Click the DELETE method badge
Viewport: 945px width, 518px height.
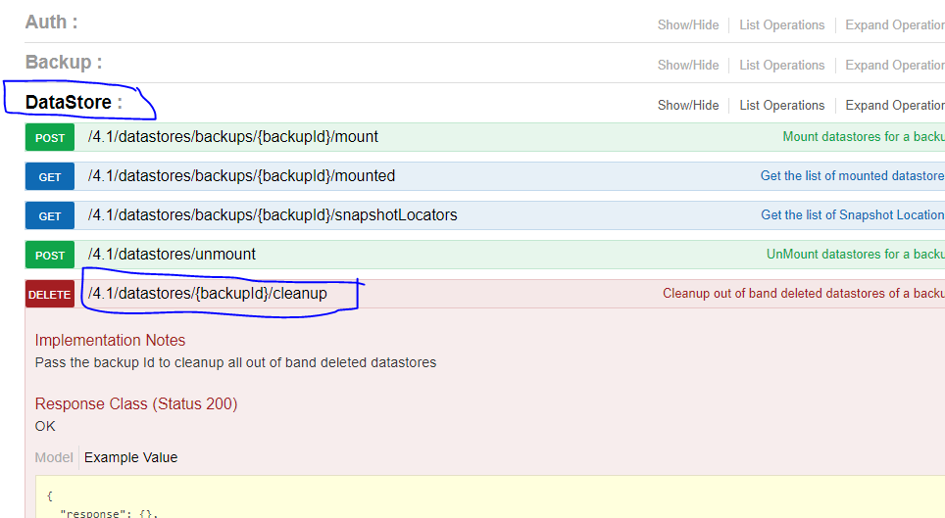[49, 294]
